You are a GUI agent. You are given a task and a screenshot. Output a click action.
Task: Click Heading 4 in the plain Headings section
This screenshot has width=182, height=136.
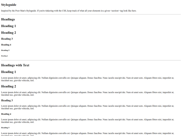(6, 45)
